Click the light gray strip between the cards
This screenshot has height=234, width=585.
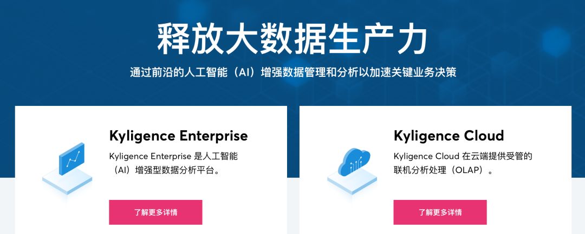tap(293, 206)
